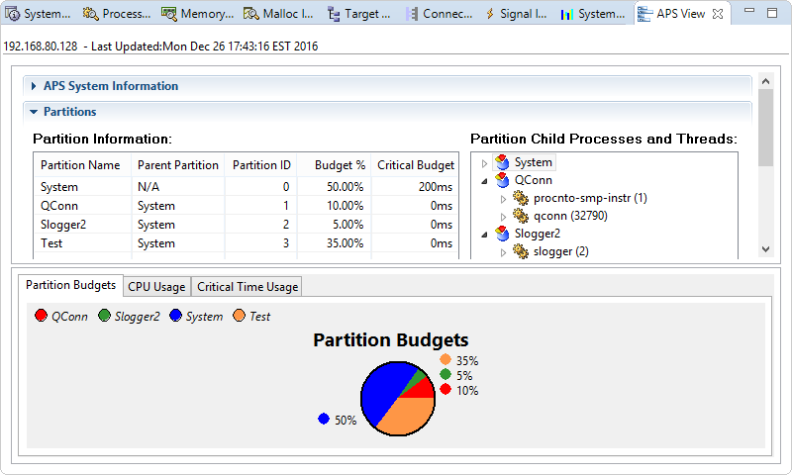Expand the APS System Information section
This screenshot has height=475, width=792.
[x=34, y=86]
